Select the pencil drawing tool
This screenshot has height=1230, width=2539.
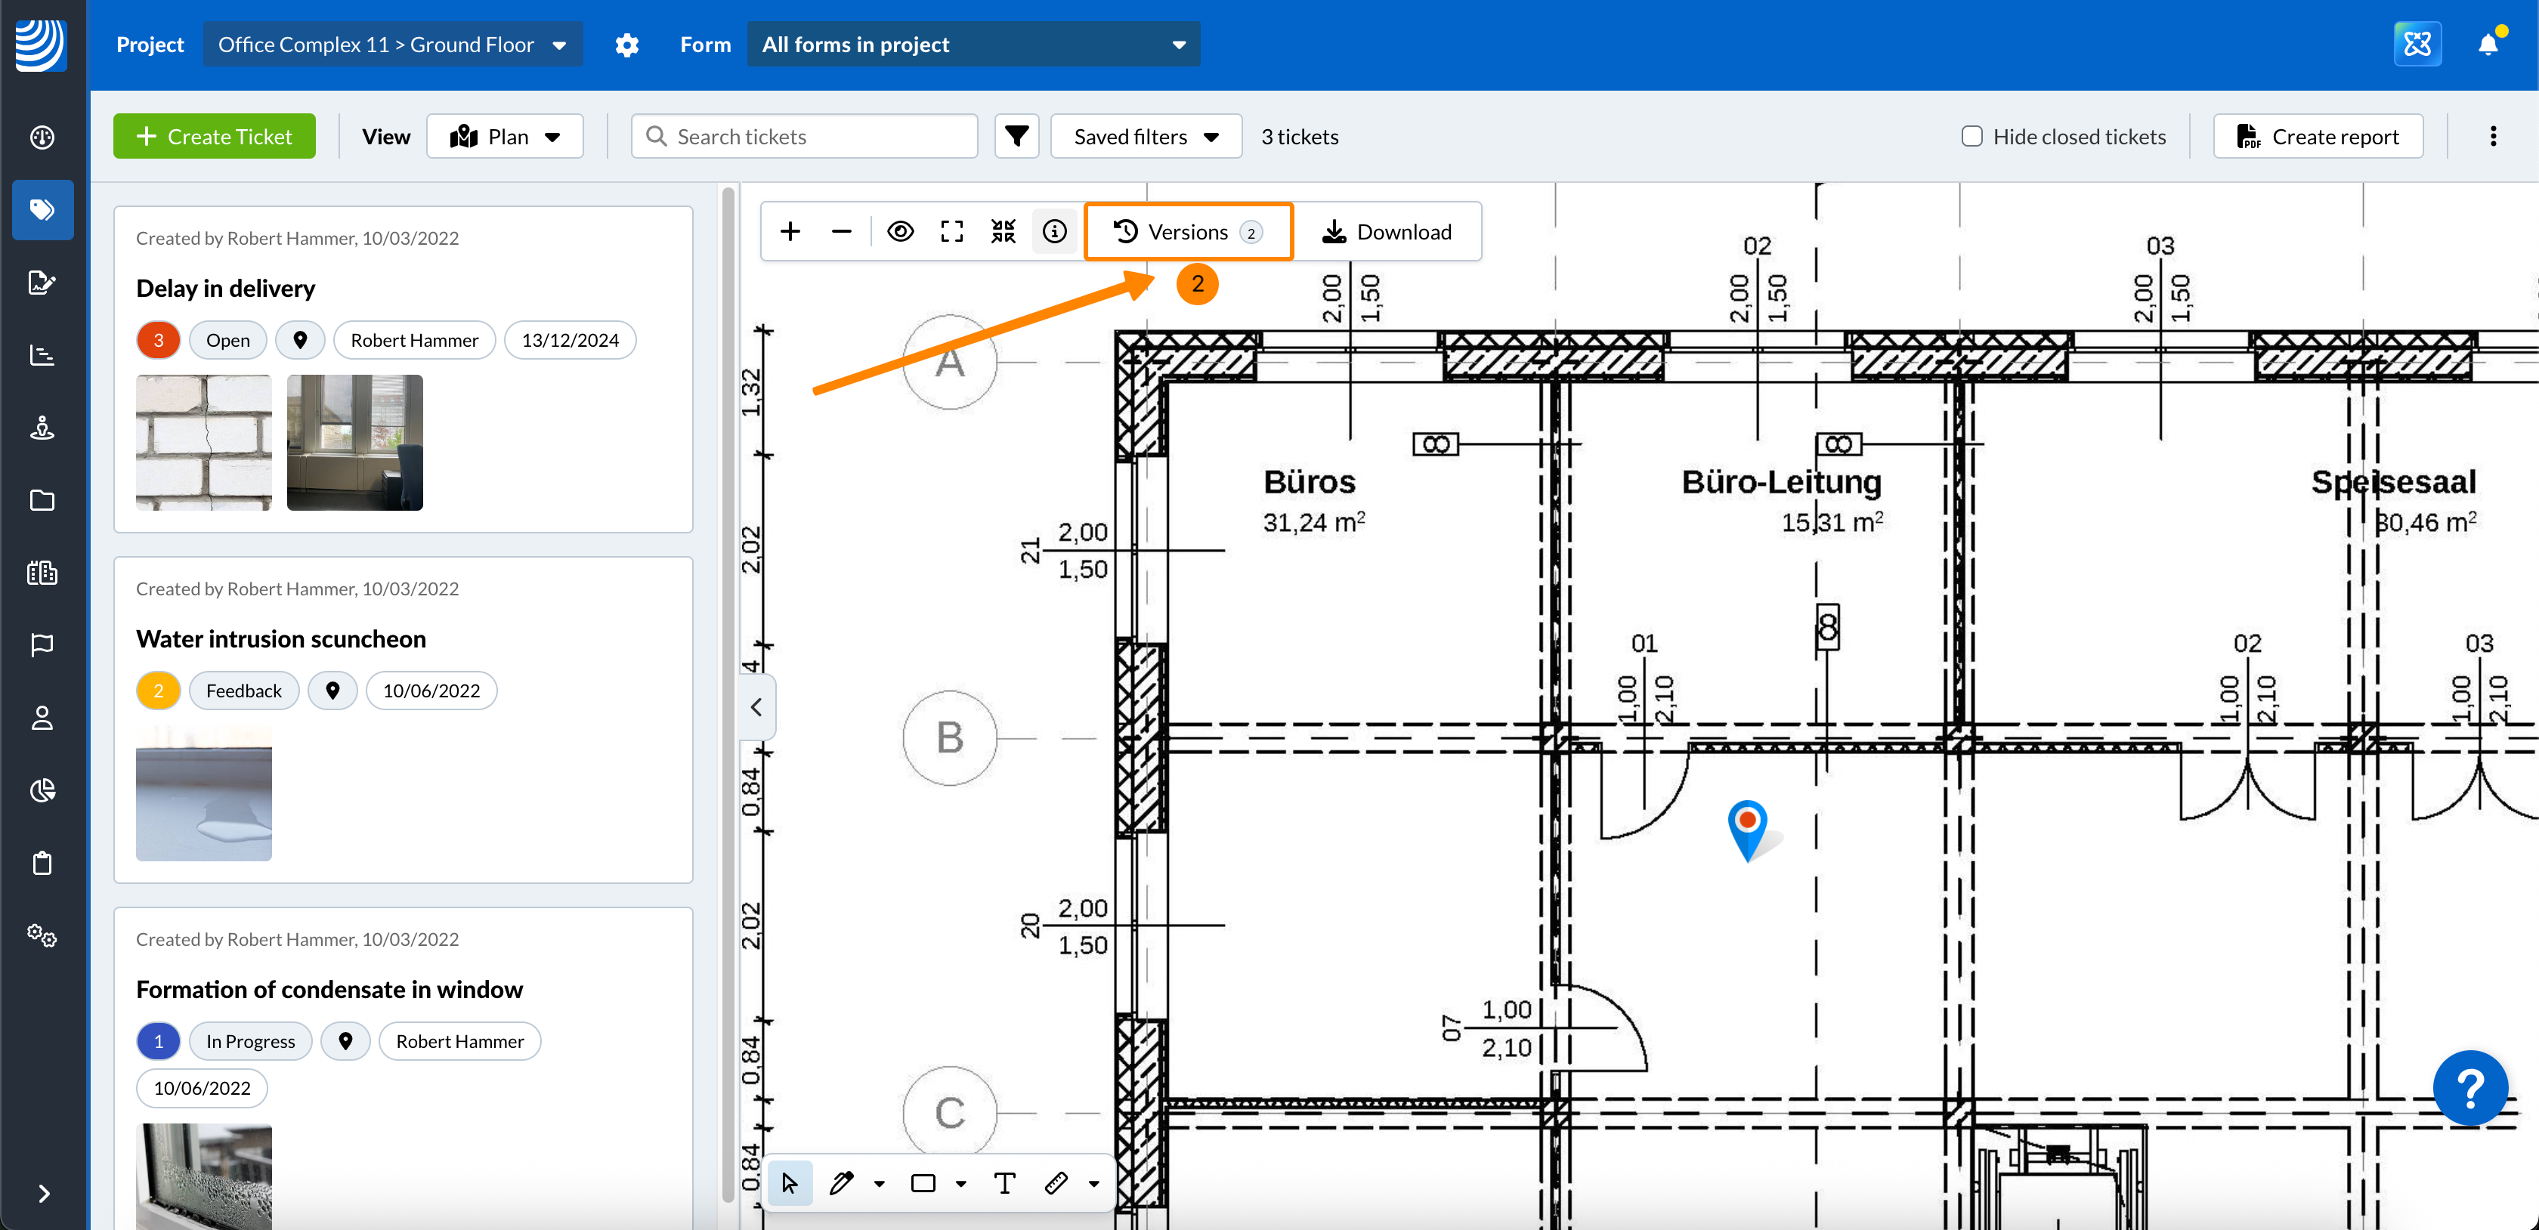[841, 1182]
